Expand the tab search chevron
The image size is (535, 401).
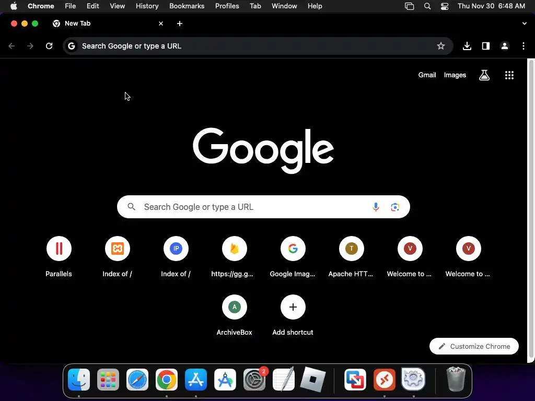524,23
